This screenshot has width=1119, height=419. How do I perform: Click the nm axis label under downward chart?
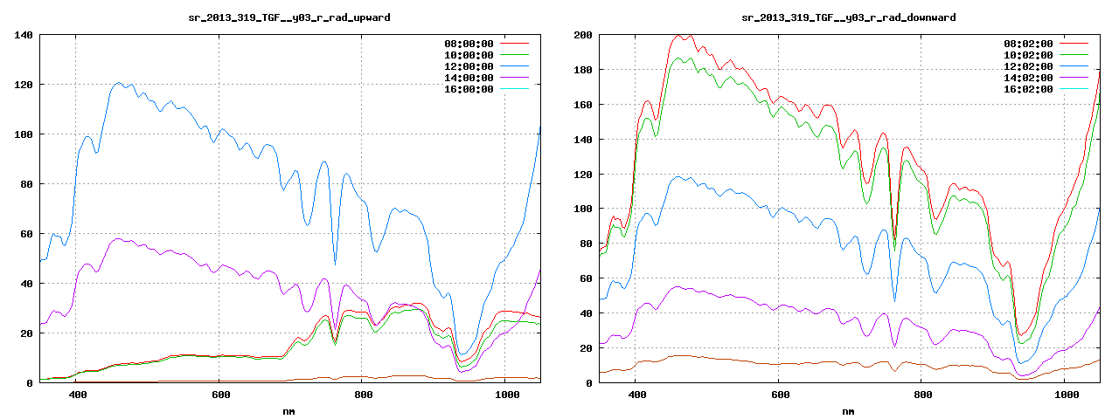tap(848, 410)
